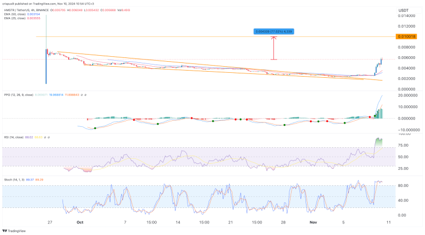
Task: Click the 40.00 Stoch axis label
Action: tap(403, 200)
